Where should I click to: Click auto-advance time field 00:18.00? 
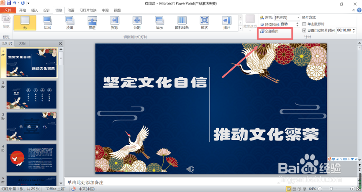click(344, 30)
